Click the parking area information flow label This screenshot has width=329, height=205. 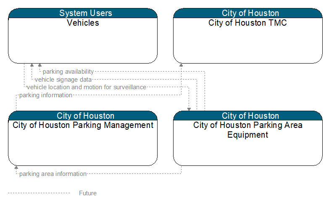53,174
